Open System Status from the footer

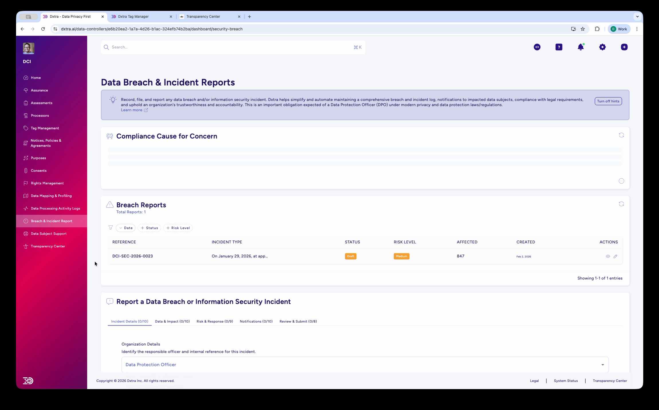point(565,381)
